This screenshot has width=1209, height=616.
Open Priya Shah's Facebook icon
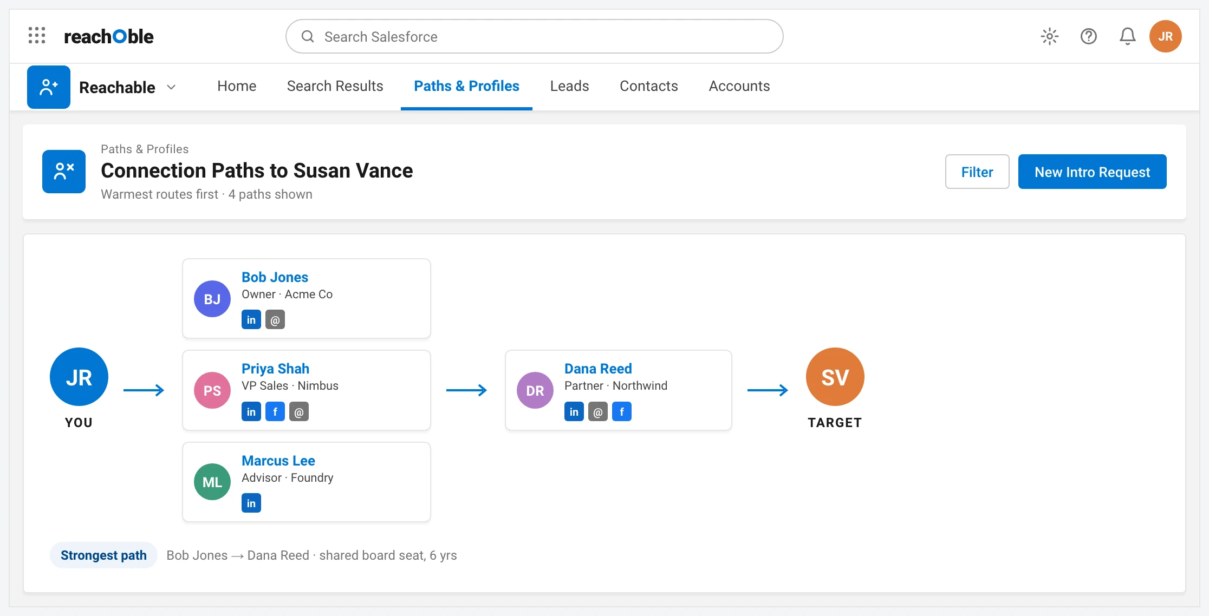click(x=275, y=412)
